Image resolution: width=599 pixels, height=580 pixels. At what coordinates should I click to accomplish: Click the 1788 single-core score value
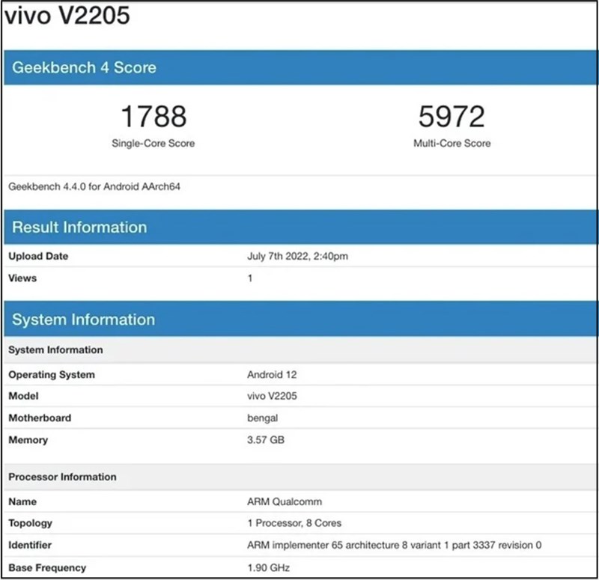point(153,117)
